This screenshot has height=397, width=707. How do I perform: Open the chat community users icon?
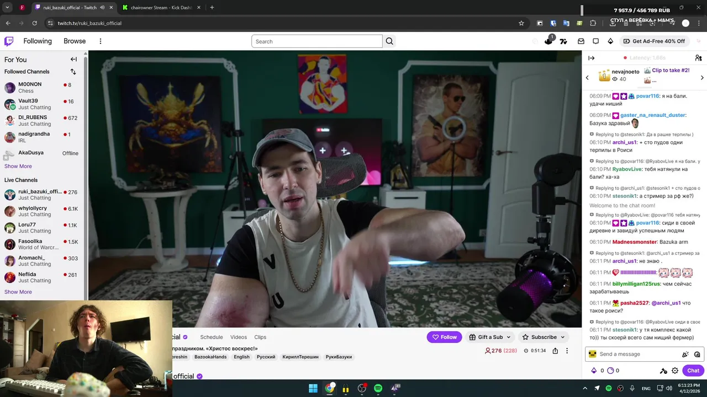[x=698, y=58]
